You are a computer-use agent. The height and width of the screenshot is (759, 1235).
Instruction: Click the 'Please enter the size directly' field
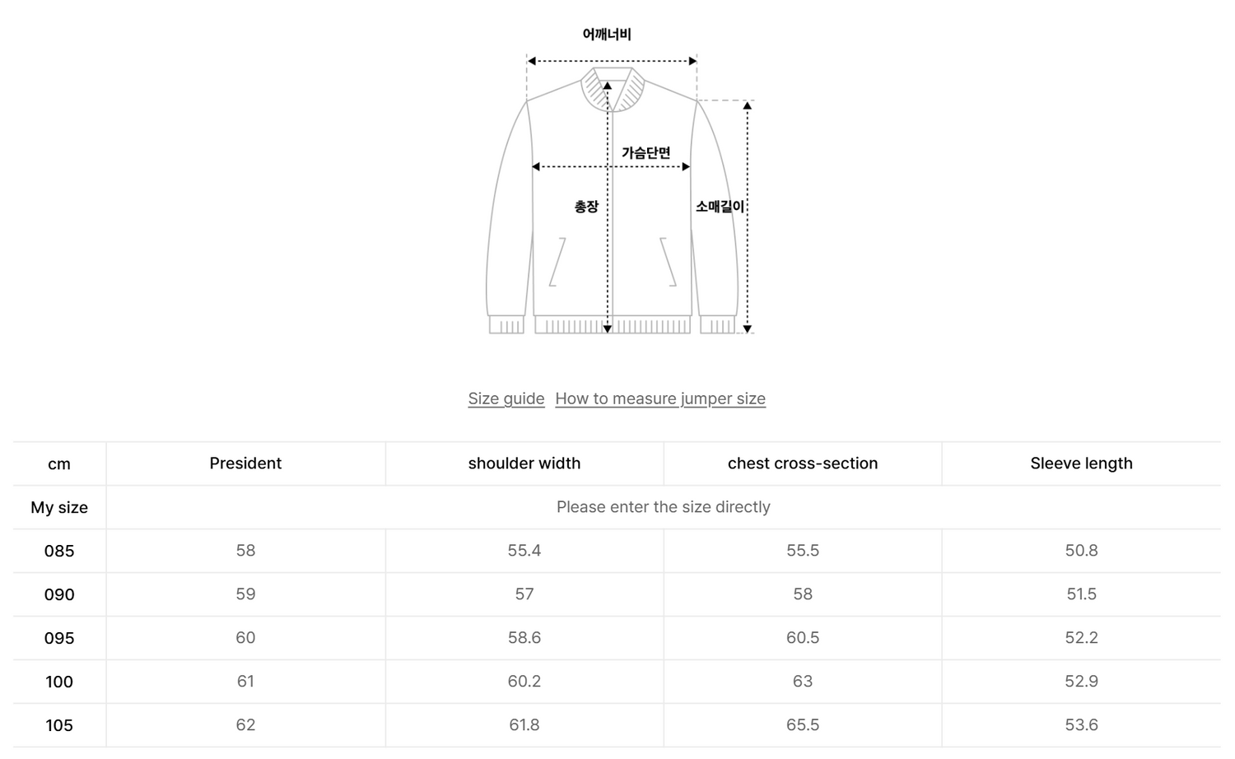click(x=663, y=507)
